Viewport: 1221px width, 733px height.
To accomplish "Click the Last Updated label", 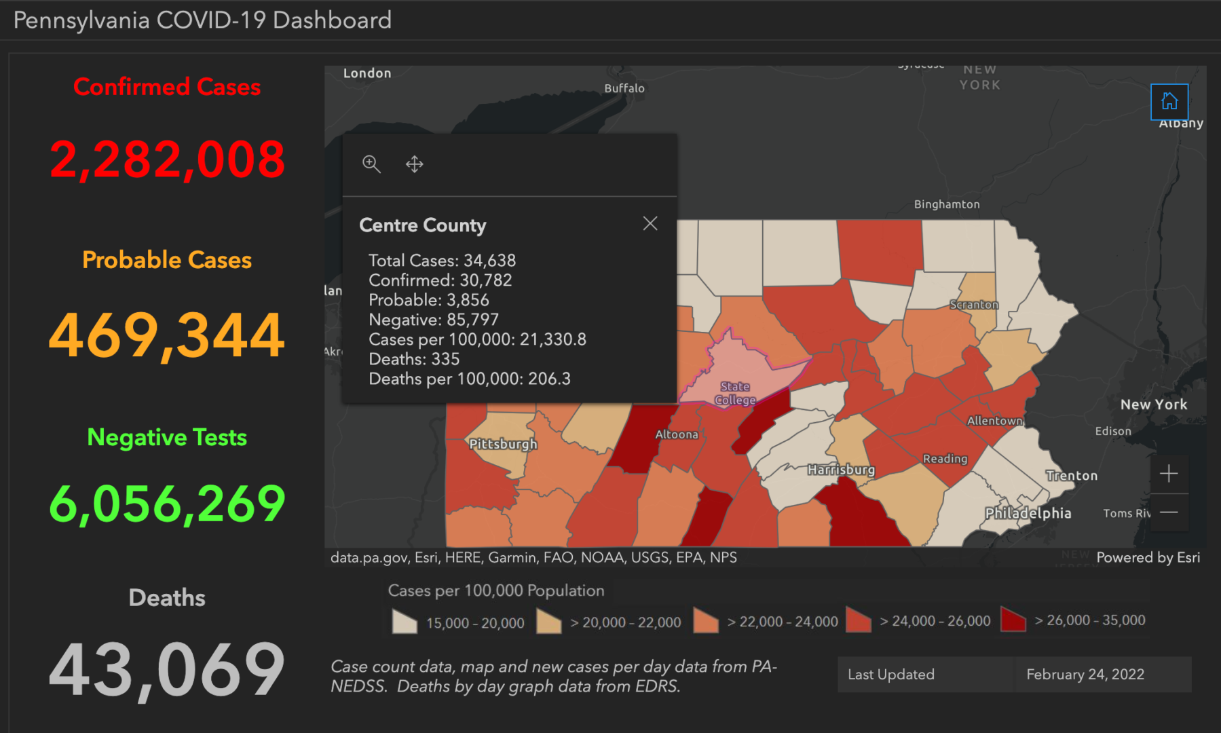I will click(891, 675).
